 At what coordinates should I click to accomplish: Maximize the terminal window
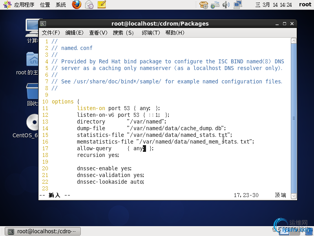[284, 24]
